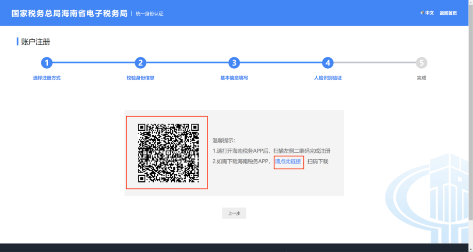This screenshot has height=252, width=473.
Task: Click the 扫码下载 text
Action: 318,161
